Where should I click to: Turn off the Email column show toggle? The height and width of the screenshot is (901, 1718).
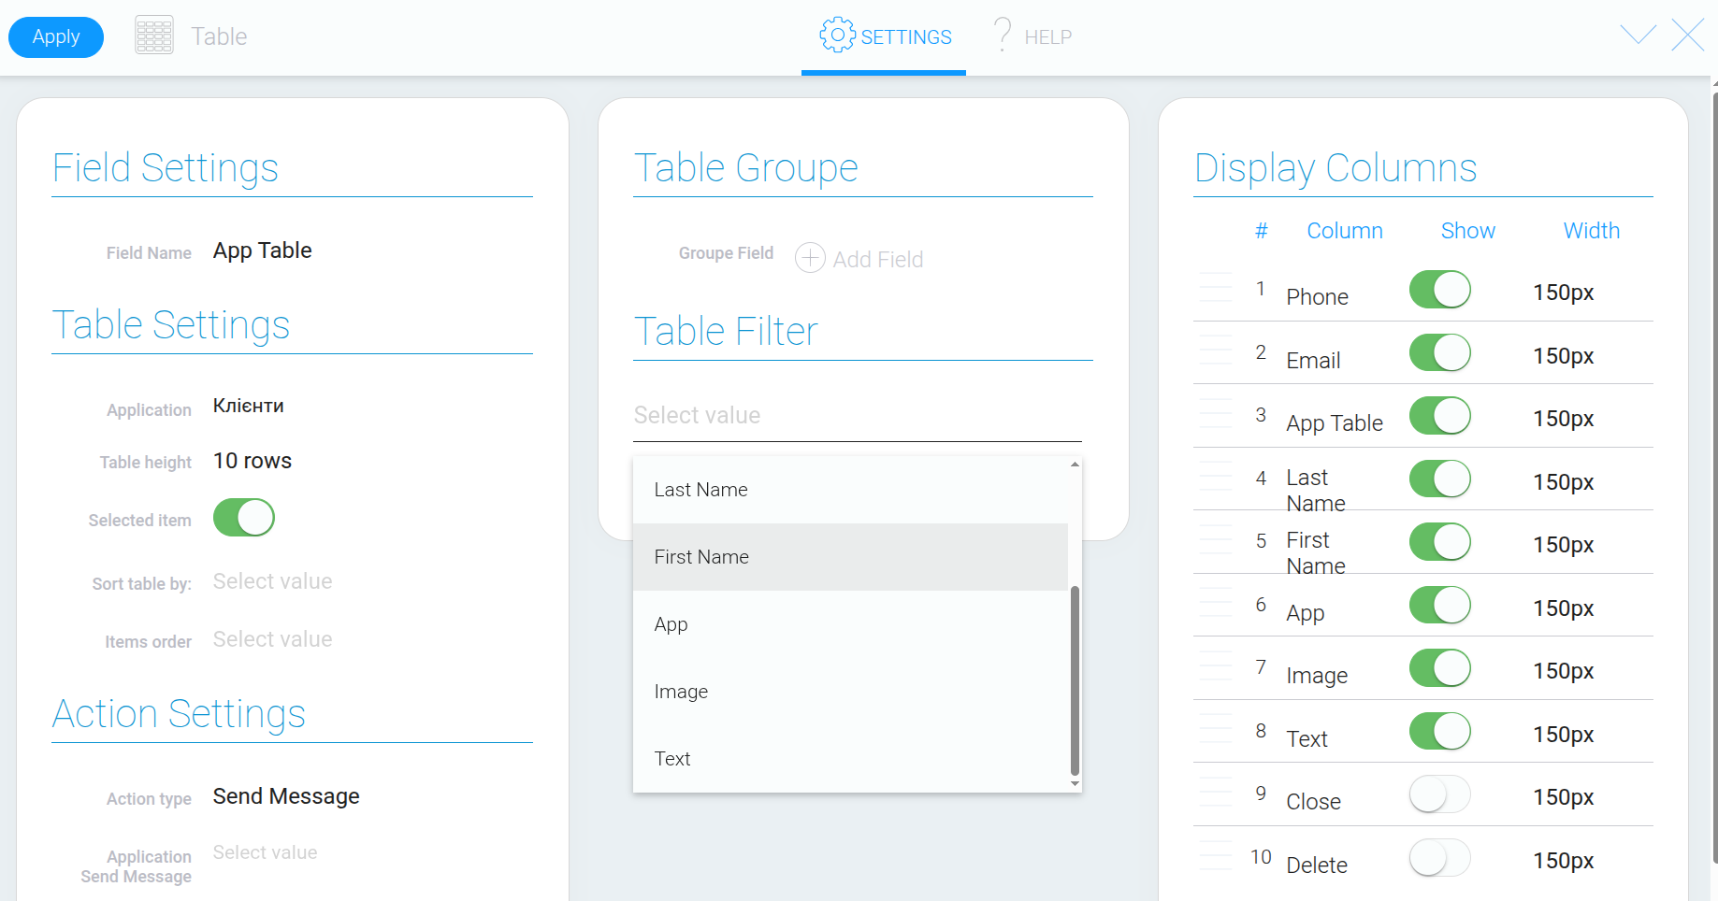[x=1439, y=353]
